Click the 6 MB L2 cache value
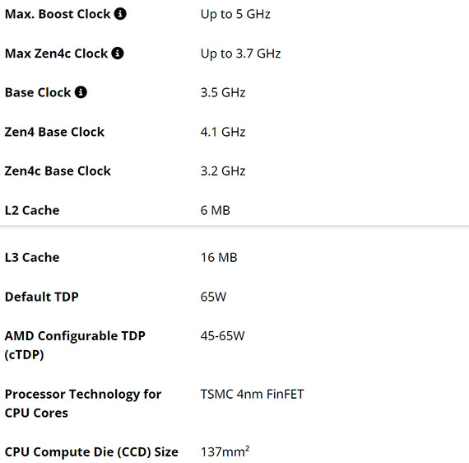 tap(216, 210)
